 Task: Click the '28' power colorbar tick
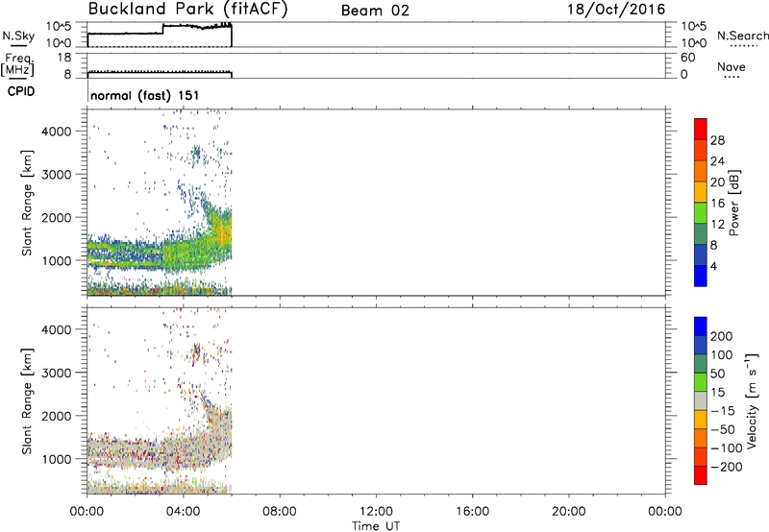click(x=717, y=140)
